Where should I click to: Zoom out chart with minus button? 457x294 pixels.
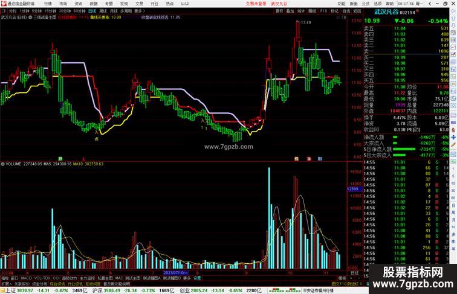[358, 278]
